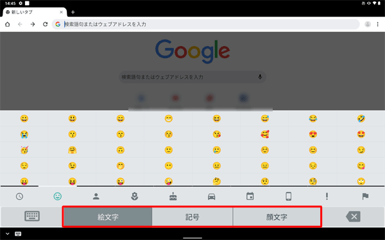Insert the loudly crying emoji
This screenshot has width=385, height=240.
[24, 134]
